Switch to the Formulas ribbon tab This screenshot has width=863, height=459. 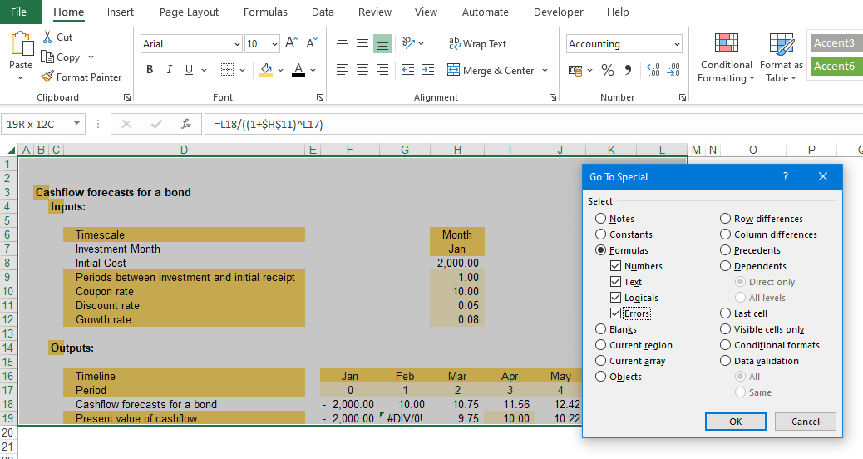point(265,12)
